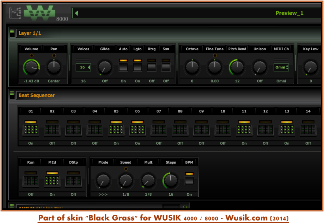Click the Volume knob
The width and height of the screenshot is (324, 223).
(31, 67)
